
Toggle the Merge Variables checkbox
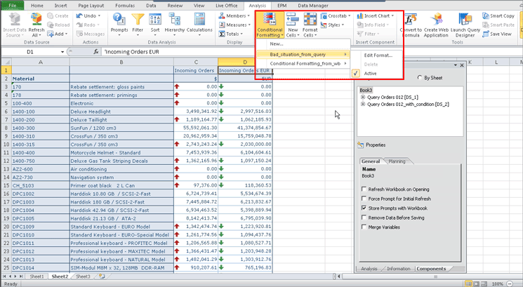(x=364, y=227)
